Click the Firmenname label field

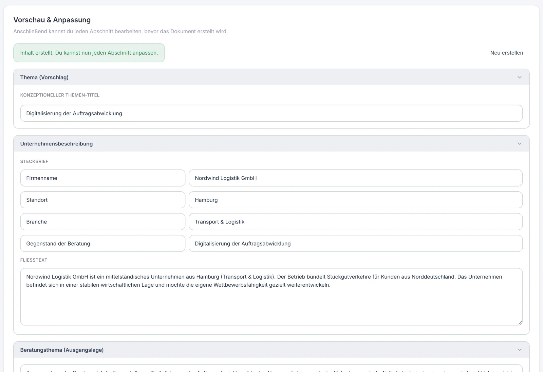coord(102,178)
